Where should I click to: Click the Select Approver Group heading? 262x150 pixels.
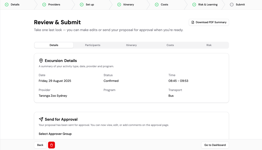(55, 134)
